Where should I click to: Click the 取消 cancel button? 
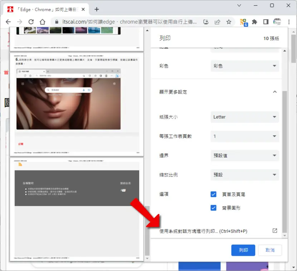click(270, 250)
